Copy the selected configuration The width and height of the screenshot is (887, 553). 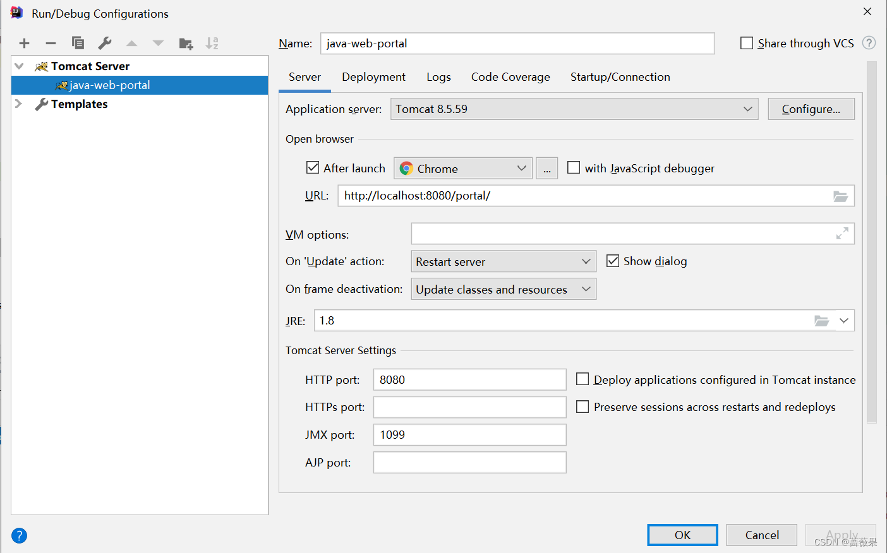[x=78, y=43]
